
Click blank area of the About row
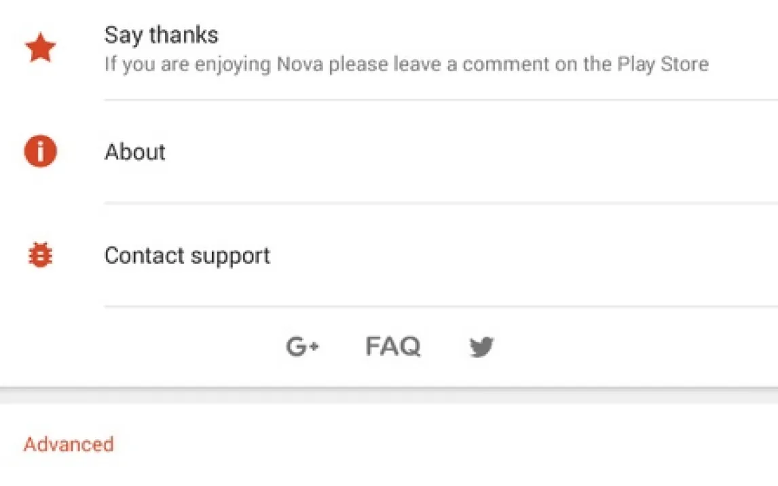pyautogui.click(x=475, y=151)
